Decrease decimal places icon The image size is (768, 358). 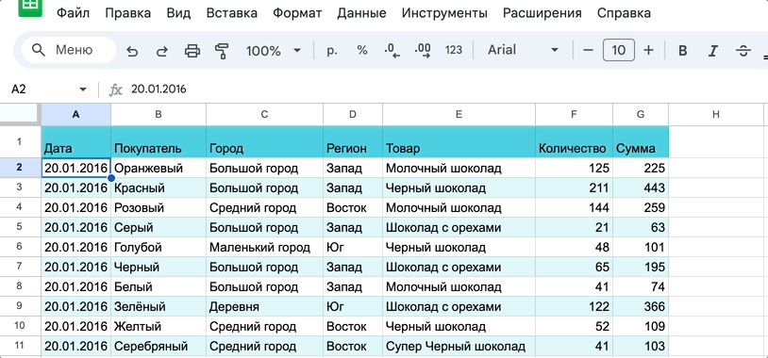pyautogui.click(x=392, y=50)
